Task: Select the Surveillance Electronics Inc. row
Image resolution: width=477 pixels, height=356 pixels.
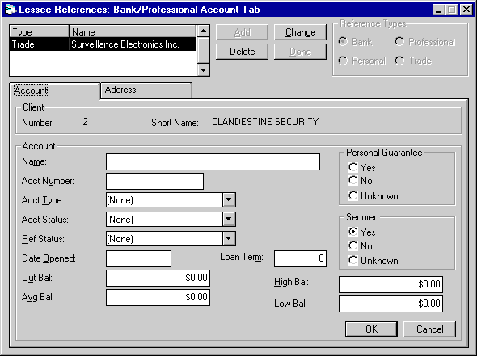Action: pos(103,44)
